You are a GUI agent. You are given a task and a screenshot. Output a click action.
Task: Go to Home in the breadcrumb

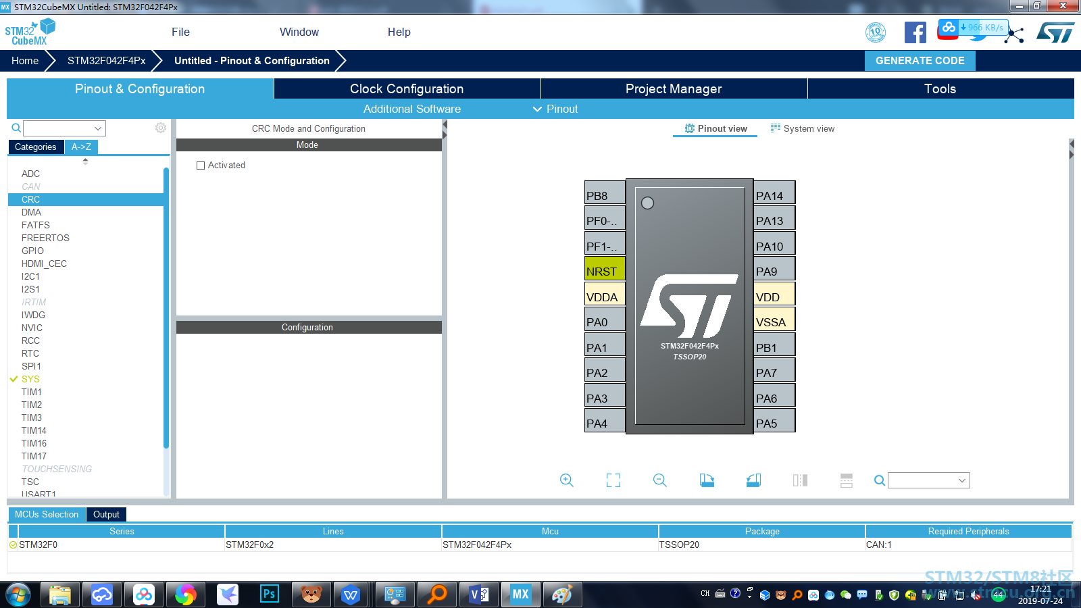(25, 60)
